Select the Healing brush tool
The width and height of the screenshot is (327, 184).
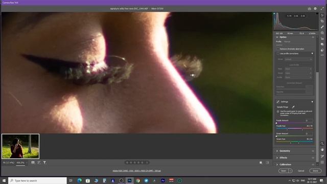(x=322, y=27)
